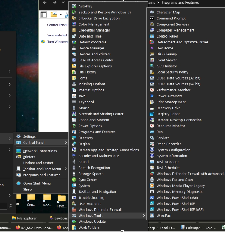Viewport: 225px width, 232px height.
Task: Go back with the Explorer back arrow
Action: 45,2
